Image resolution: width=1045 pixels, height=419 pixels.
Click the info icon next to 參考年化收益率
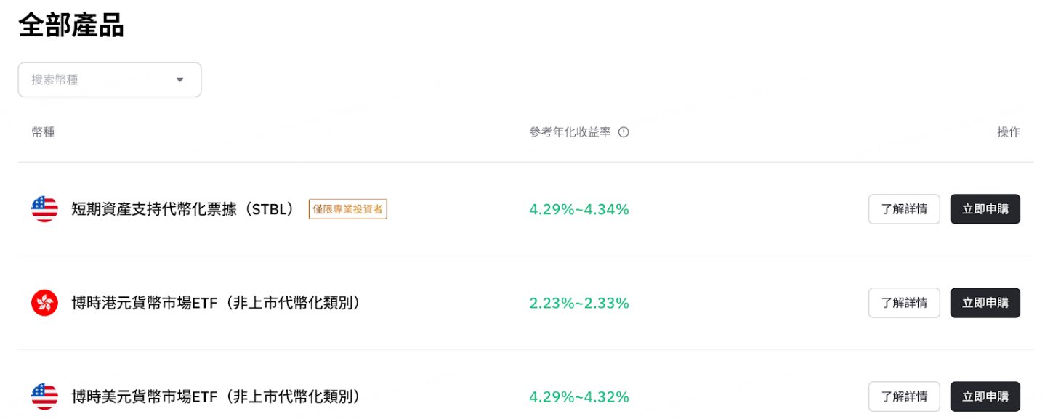pos(624,131)
